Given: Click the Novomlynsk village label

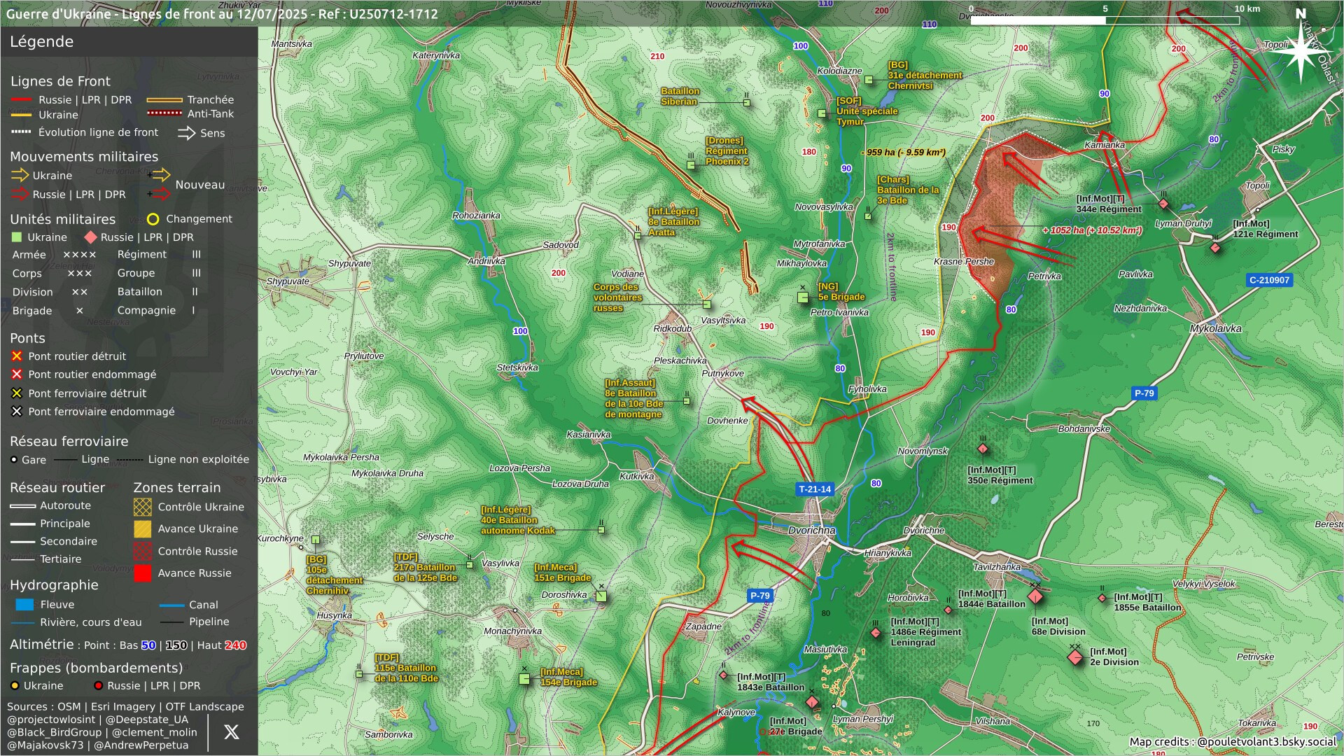Looking at the screenshot, I should 923,451.
